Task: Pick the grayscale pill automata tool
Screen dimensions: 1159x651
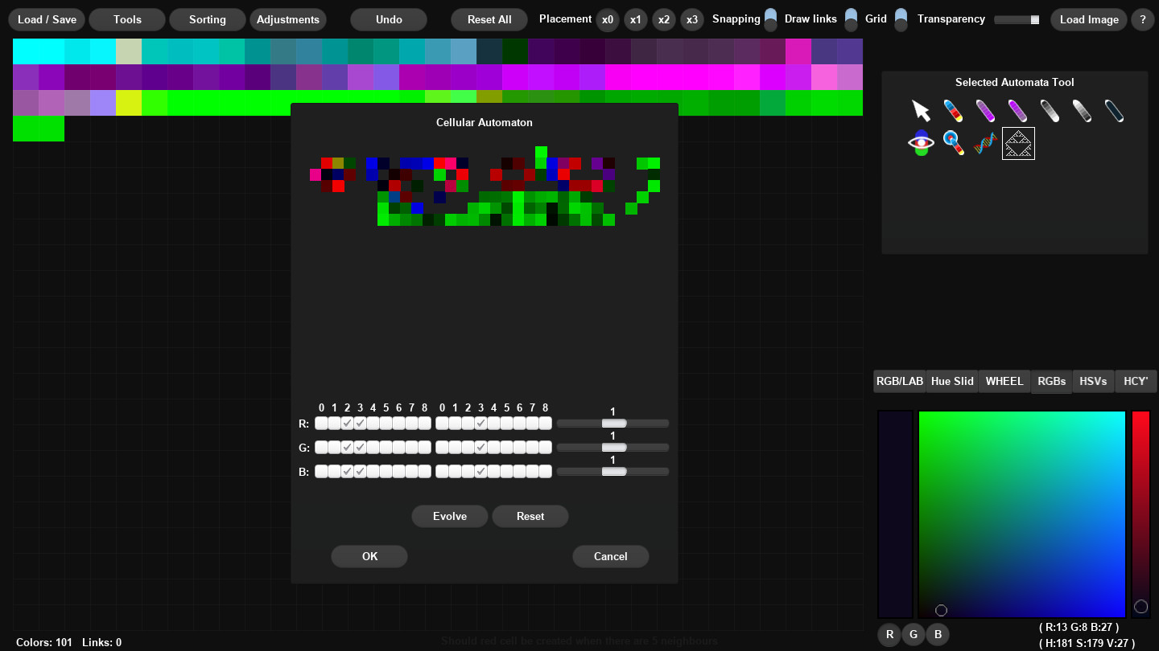Action: click(1050, 110)
